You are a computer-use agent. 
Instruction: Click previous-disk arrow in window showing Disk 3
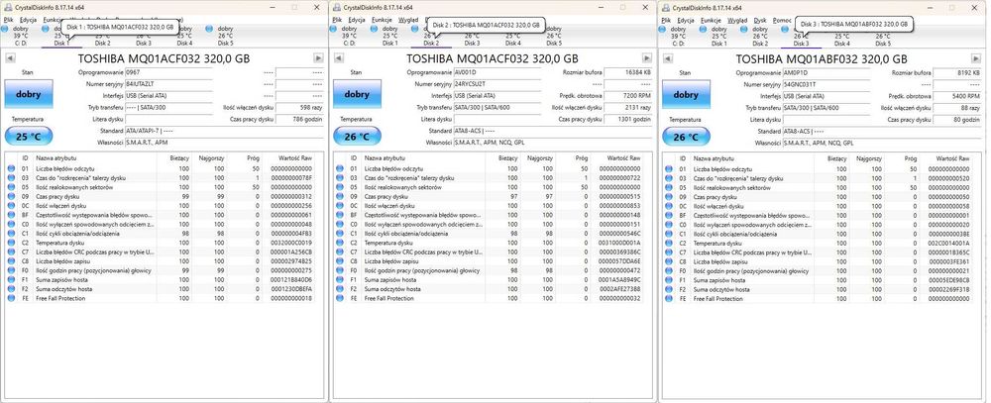pyautogui.click(x=667, y=58)
